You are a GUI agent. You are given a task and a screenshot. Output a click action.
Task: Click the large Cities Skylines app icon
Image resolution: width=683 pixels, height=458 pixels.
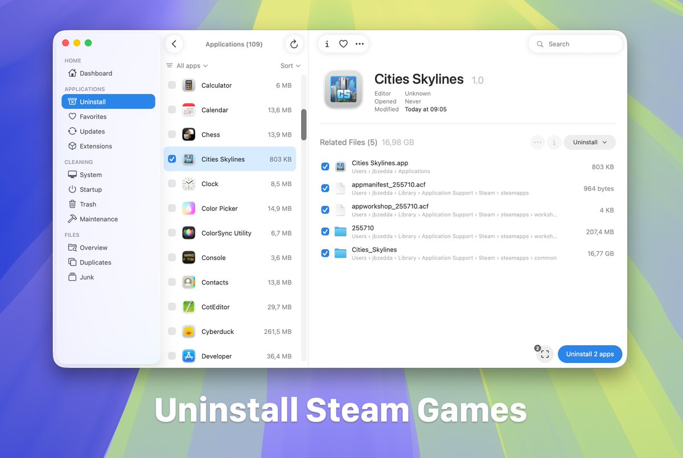click(343, 89)
